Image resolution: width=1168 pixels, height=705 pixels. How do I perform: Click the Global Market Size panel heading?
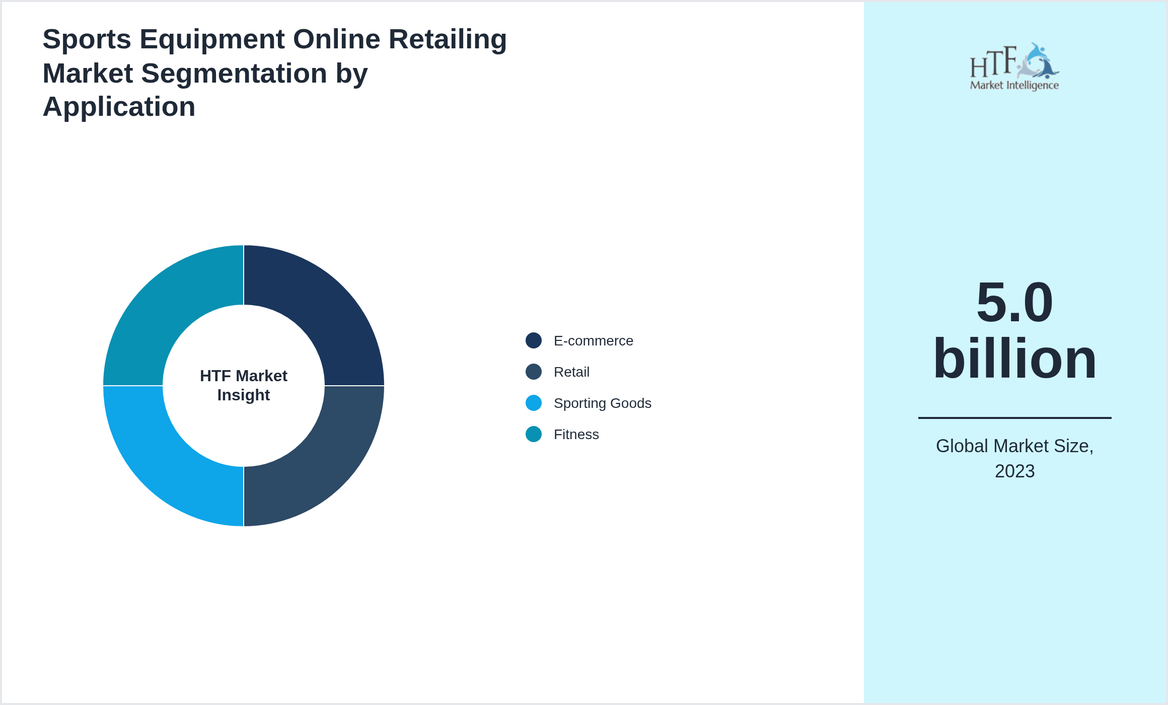[x=1015, y=458]
